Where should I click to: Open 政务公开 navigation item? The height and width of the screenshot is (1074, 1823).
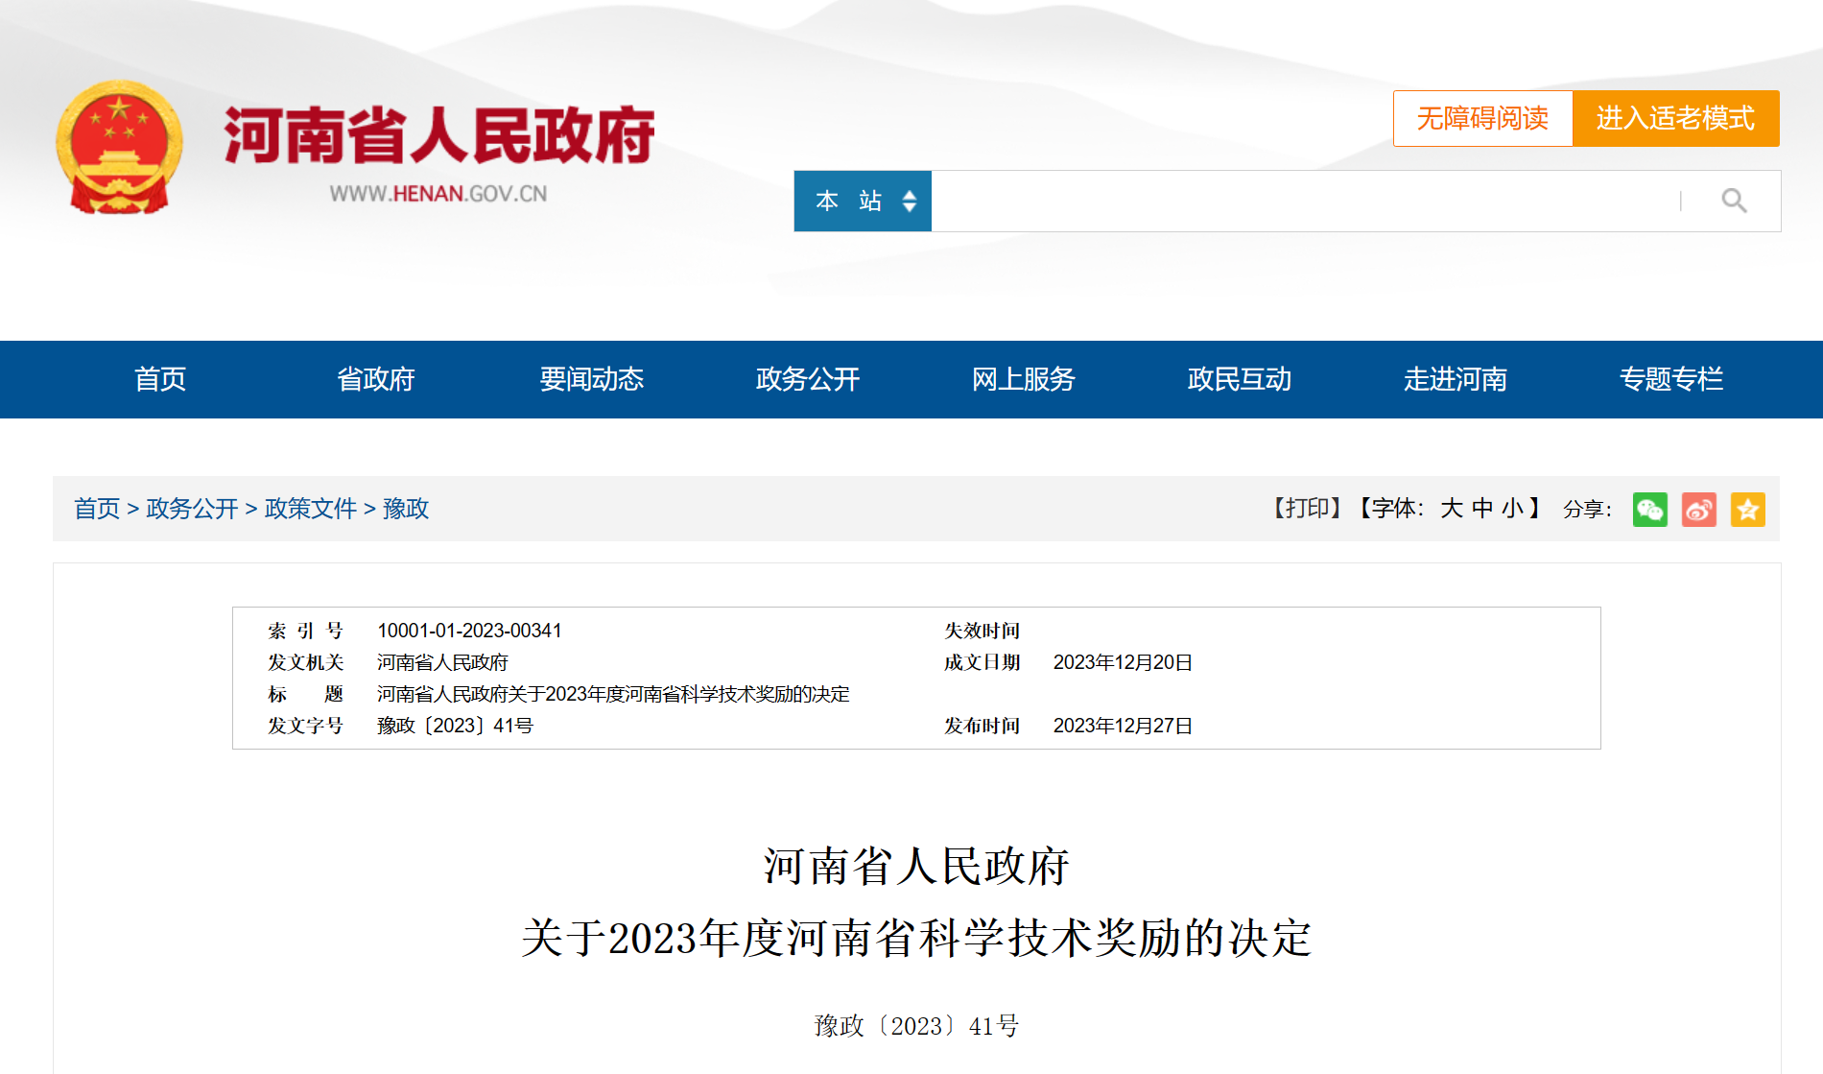tap(808, 379)
